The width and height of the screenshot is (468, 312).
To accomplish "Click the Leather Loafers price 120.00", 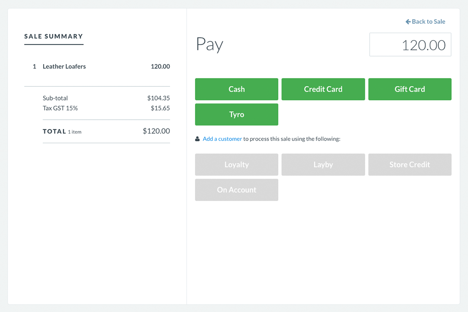I will point(160,66).
